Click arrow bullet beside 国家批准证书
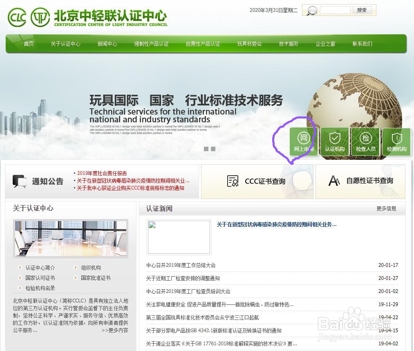The width and height of the screenshot is (414, 351). pyautogui.click(x=76, y=277)
